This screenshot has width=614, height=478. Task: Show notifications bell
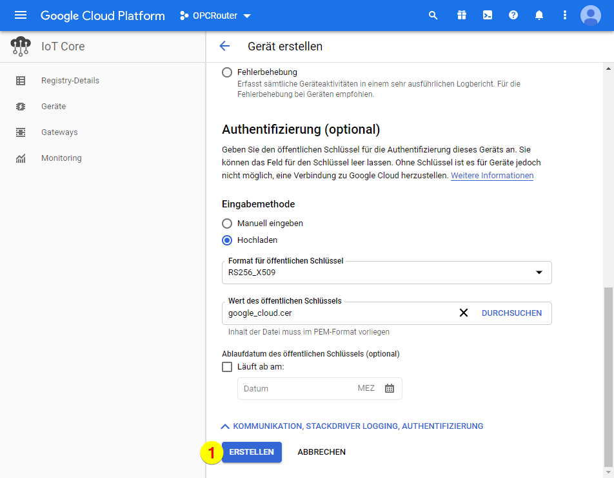539,16
